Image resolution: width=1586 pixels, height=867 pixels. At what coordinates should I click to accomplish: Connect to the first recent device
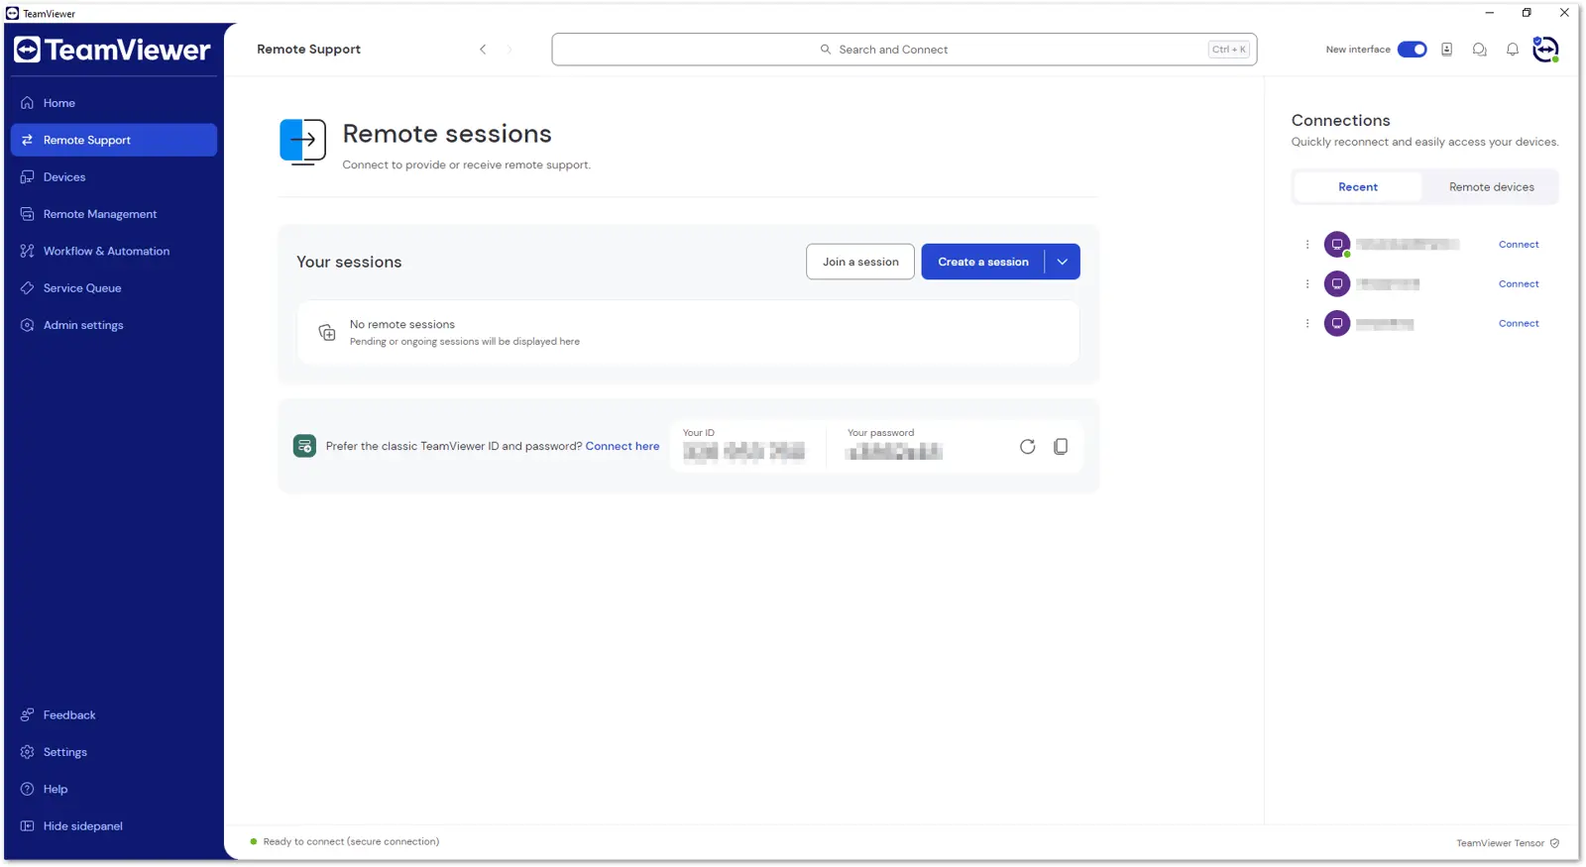click(x=1519, y=244)
